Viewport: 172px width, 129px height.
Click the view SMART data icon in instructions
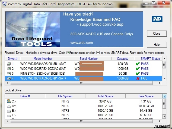tap(98, 52)
